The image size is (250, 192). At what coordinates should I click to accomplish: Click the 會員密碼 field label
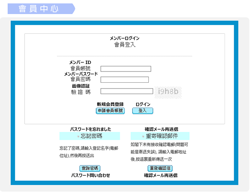pyautogui.click(x=80, y=79)
